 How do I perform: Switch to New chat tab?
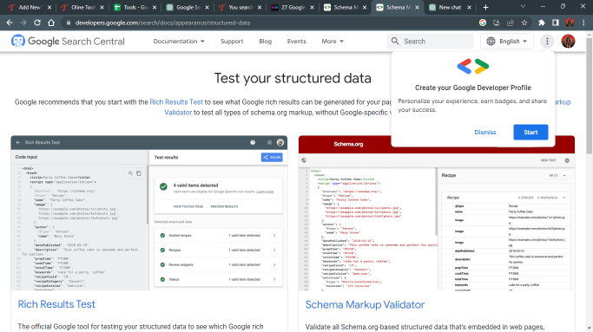[x=449, y=7]
